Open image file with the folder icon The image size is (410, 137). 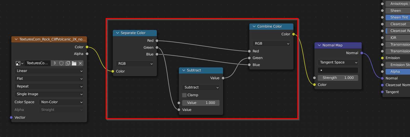(x=74, y=63)
